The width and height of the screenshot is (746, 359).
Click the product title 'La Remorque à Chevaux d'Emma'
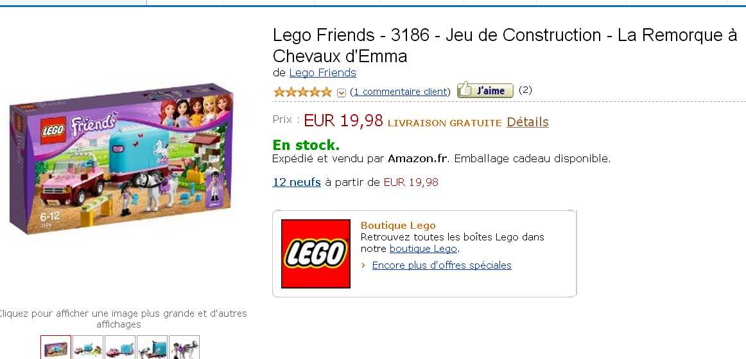click(x=505, y=45)
